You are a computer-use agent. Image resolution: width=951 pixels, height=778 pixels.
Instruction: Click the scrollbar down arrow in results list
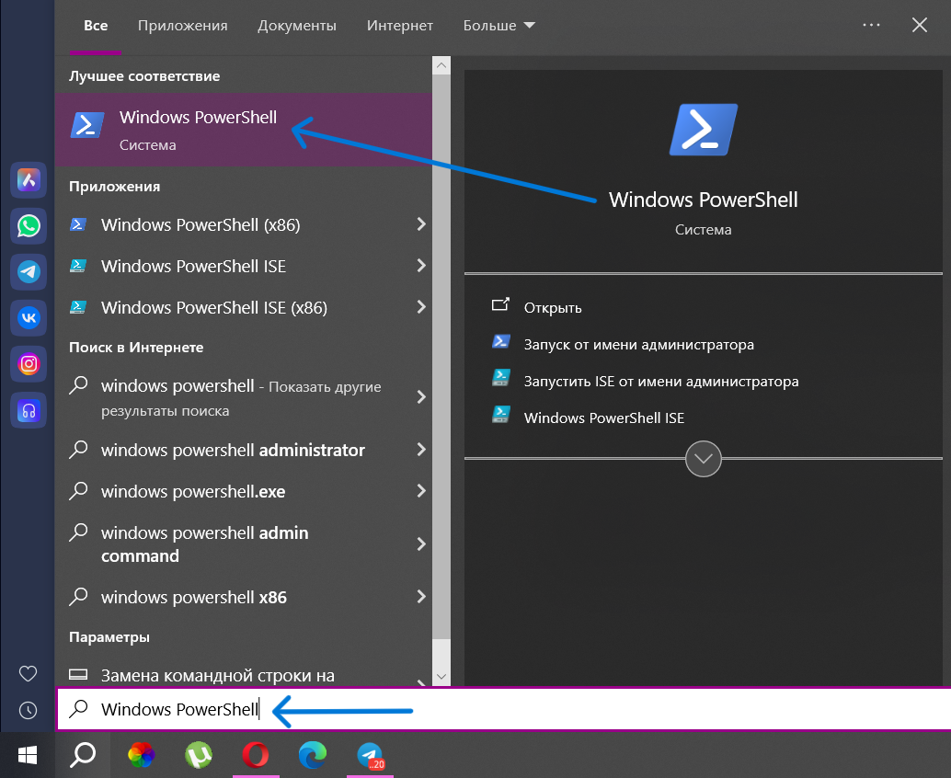pos(441,677)
